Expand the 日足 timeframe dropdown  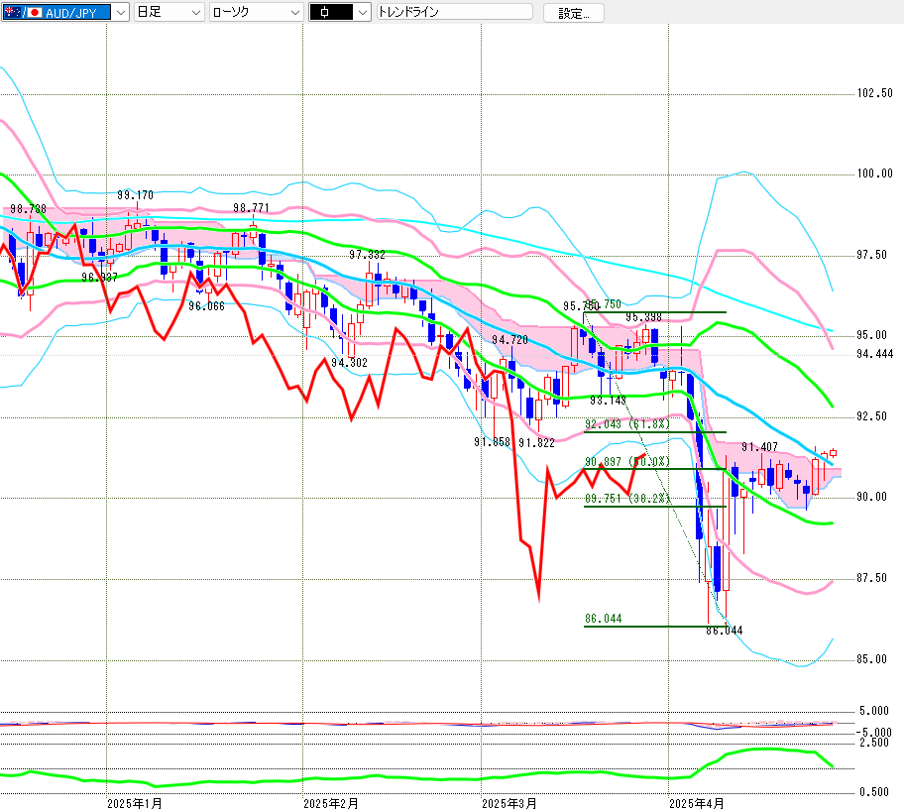pos(169,12)
